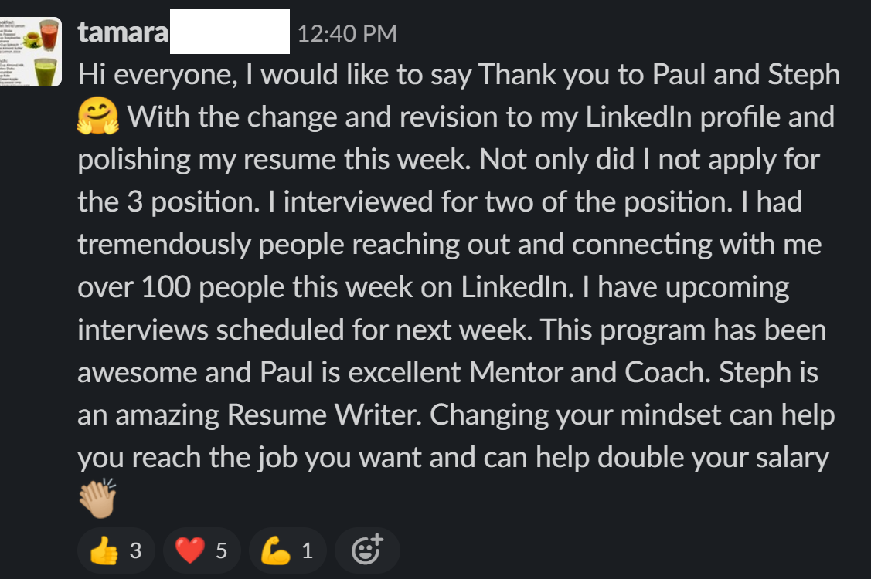Click the green smoothie in avatar image
This screenshot has width=871, height=579.
(48, 73)
